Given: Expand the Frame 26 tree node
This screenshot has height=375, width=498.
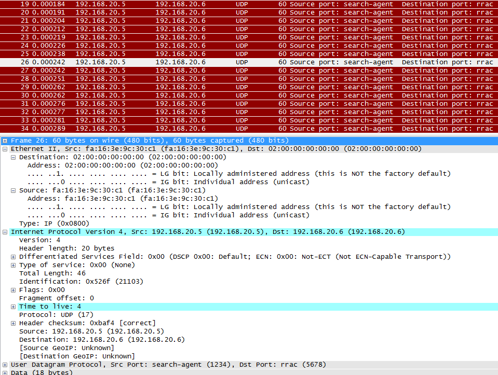Looking at the screenshot, I should pos(5,141).
